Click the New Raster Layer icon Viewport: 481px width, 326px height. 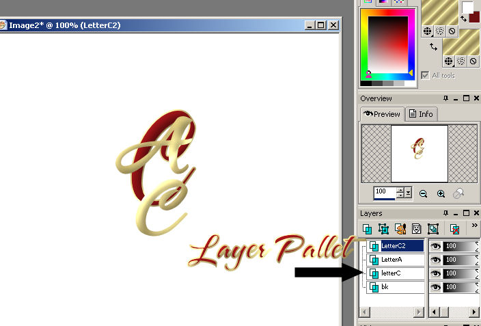click(367, 229)
